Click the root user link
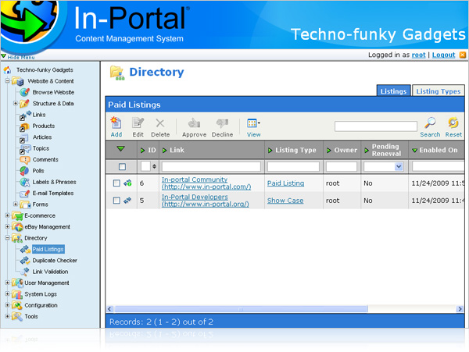Screen dimensions: 469x352 click(x=418, y=55)
